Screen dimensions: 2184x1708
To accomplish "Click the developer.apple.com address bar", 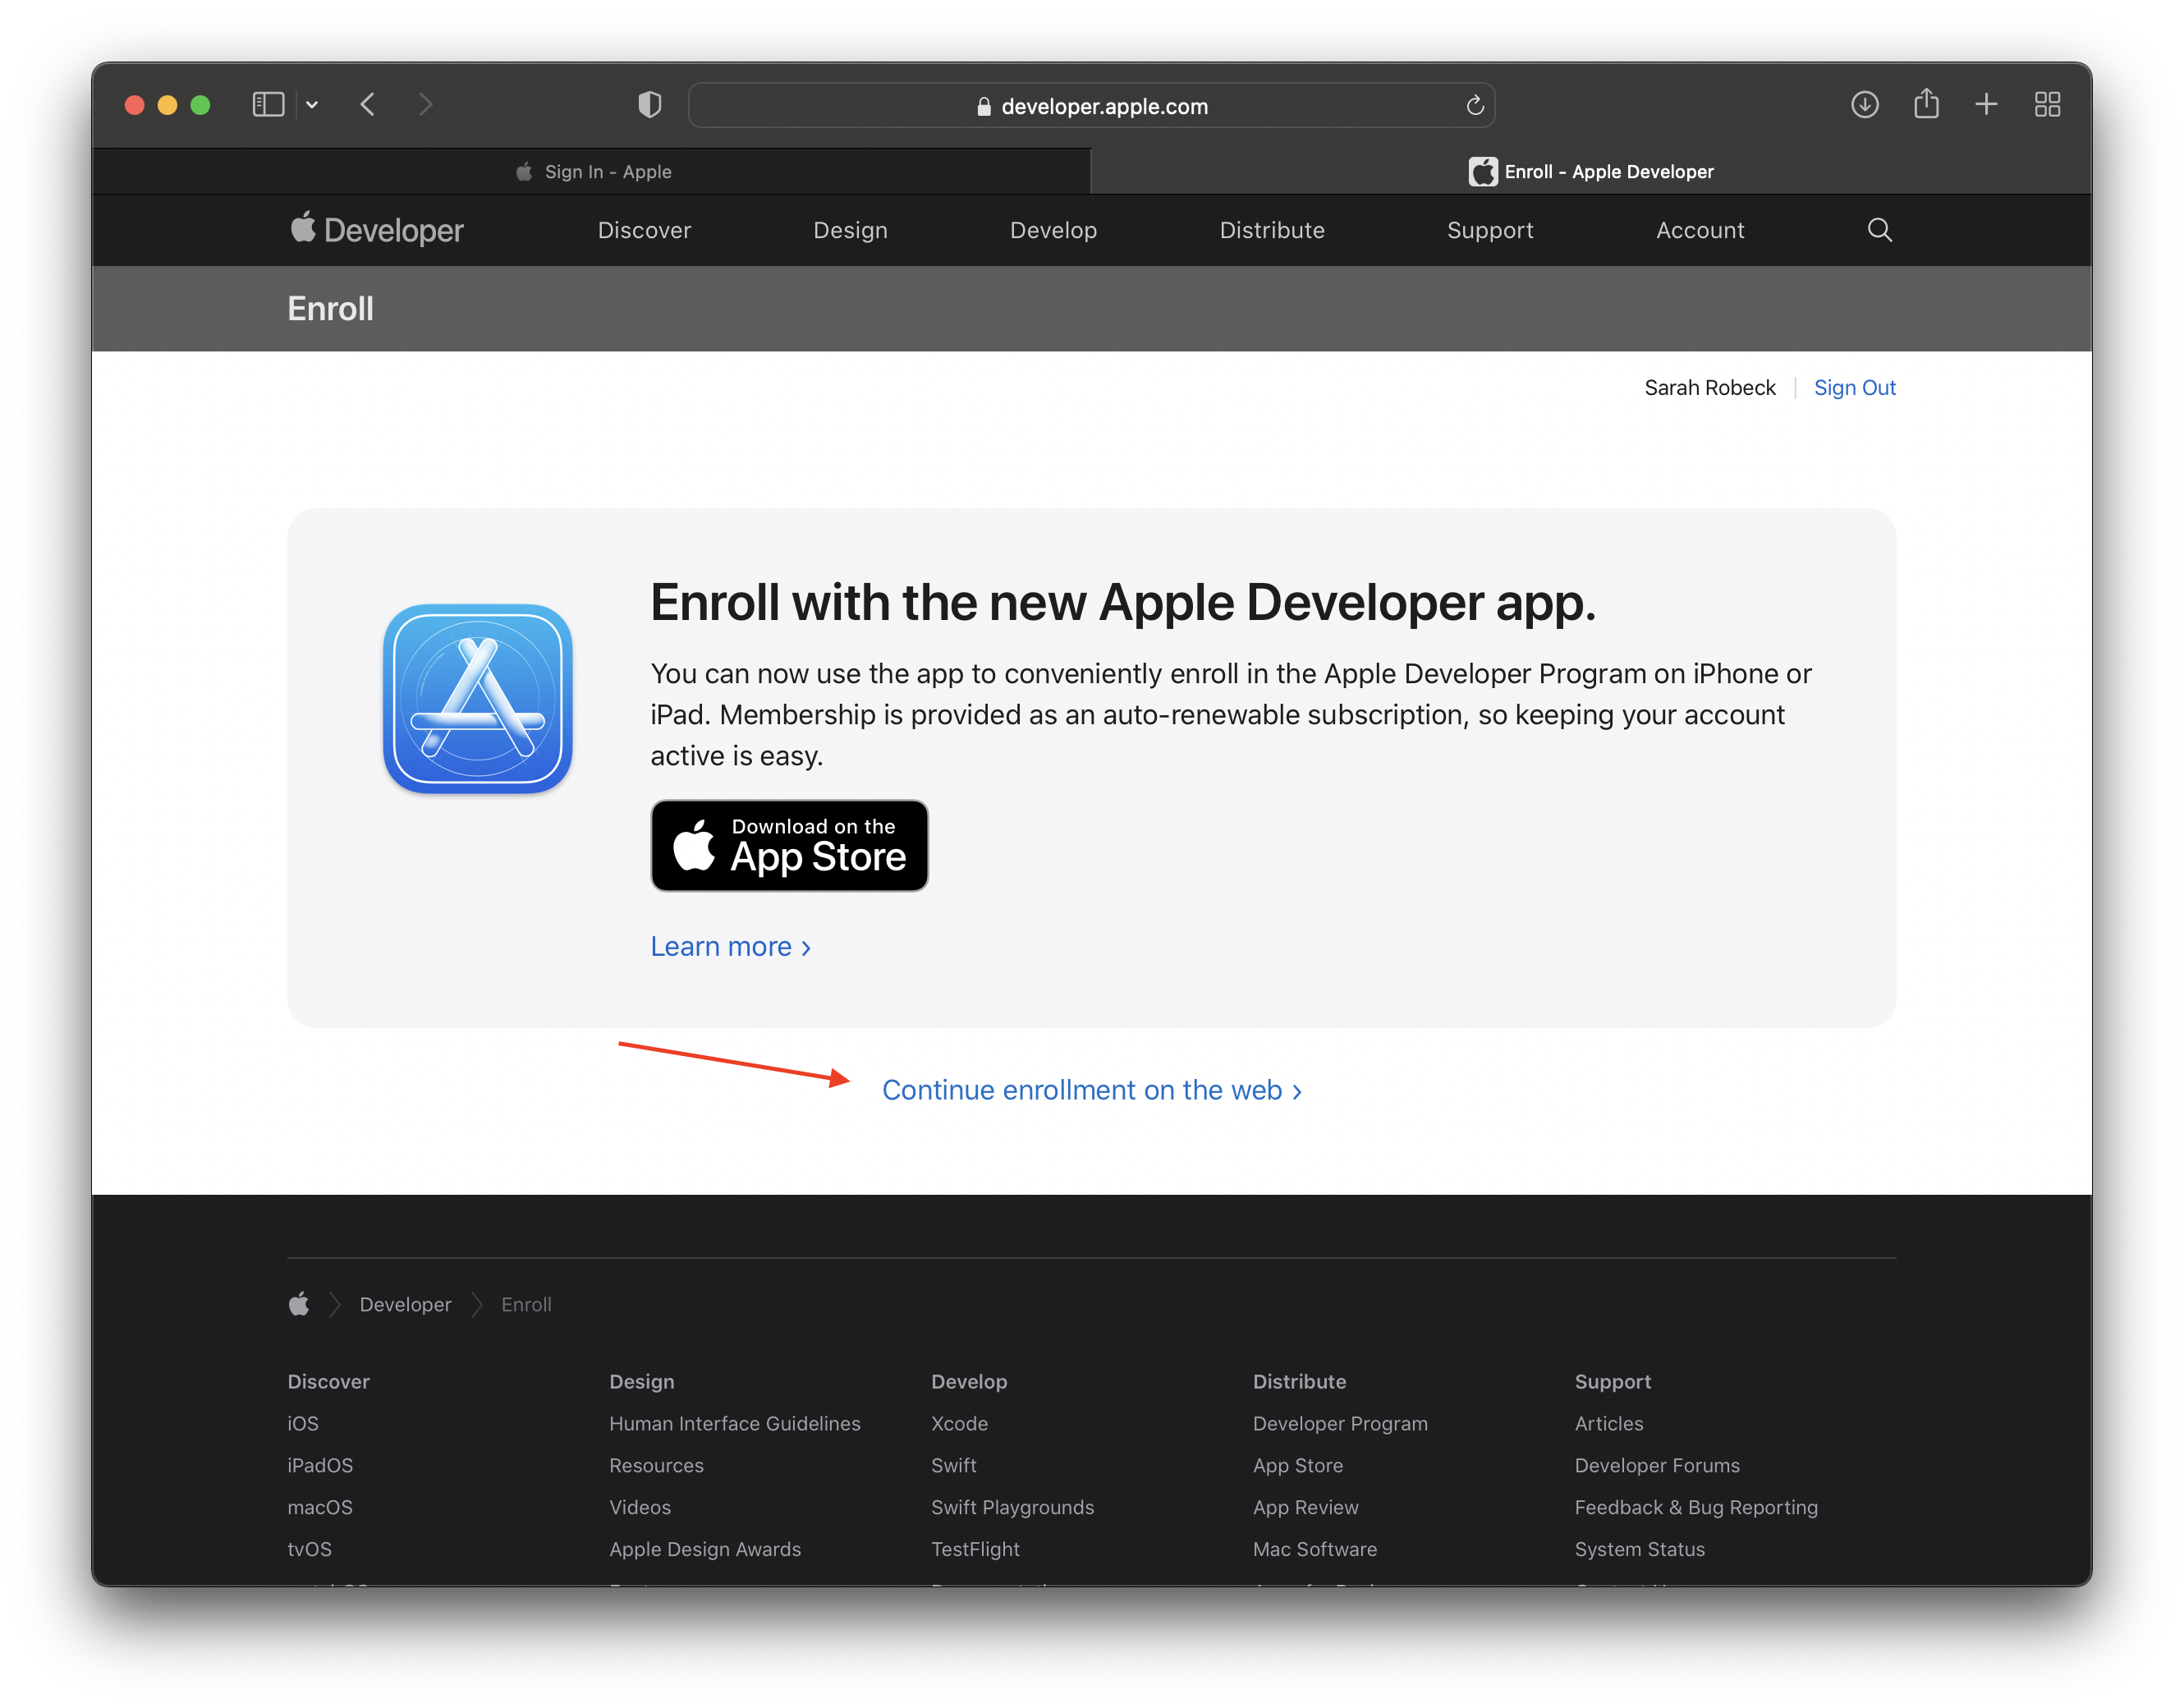I will (x=1091, y=106).
